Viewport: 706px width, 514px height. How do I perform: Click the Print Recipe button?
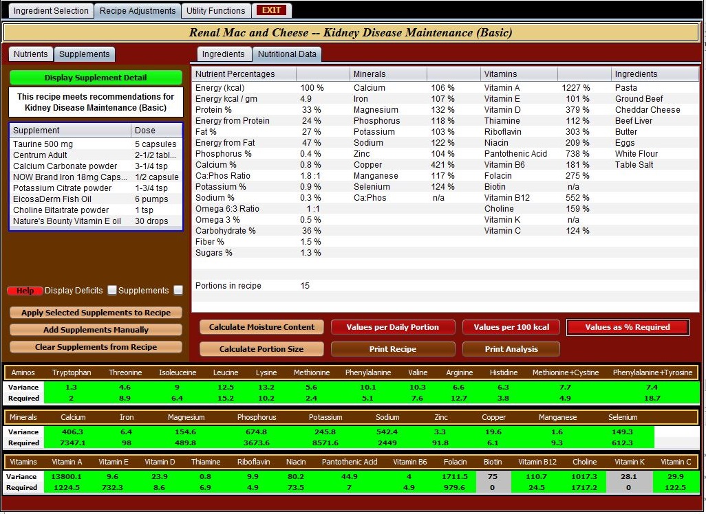392,349
